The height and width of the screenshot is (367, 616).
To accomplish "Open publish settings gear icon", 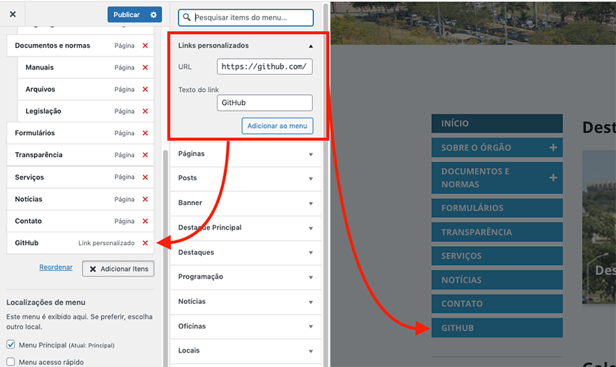I will pyautogui.click(x=153, y=15).
